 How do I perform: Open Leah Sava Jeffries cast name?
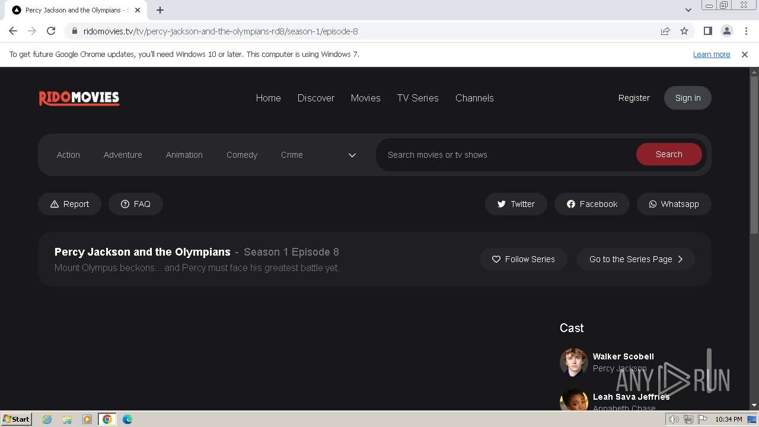(x=631, y=397)
